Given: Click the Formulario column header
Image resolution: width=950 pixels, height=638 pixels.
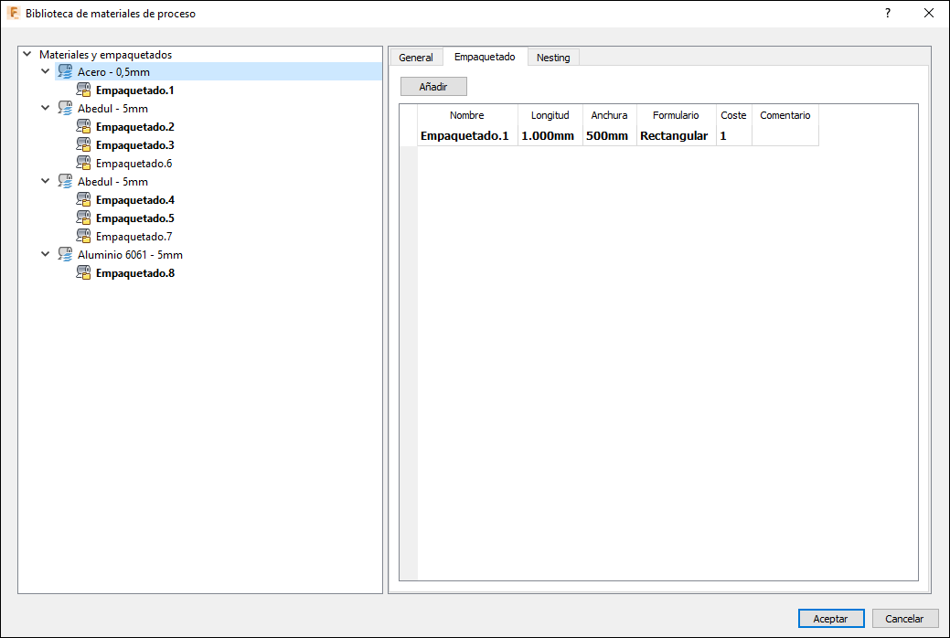Looking at the screenshot, I should (676, 115).
